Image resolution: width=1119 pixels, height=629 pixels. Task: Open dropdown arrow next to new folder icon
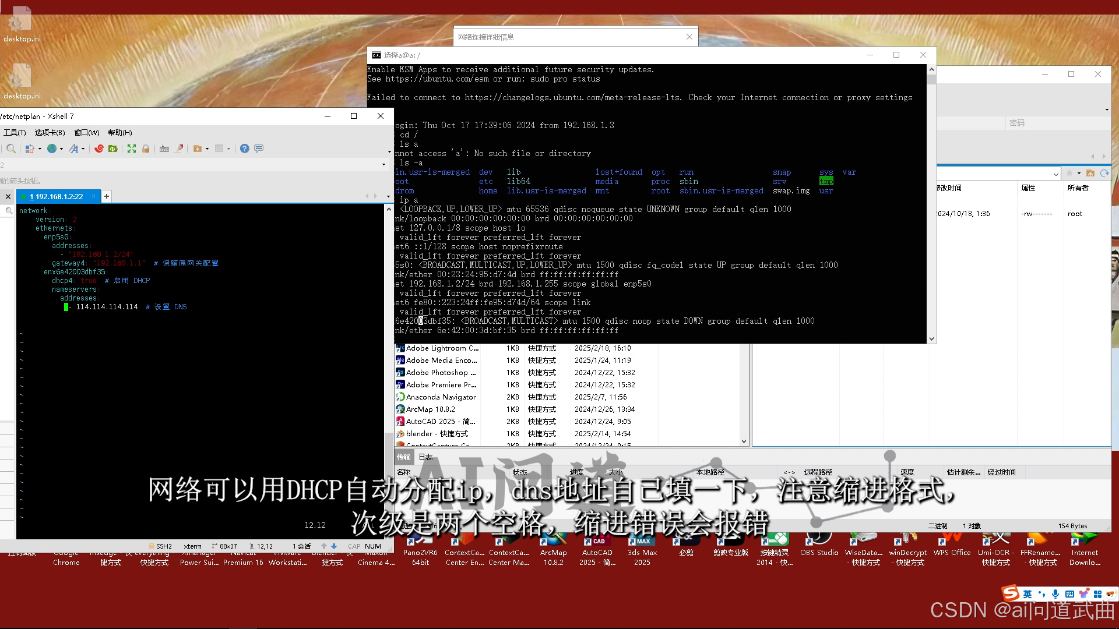(207, 149)
